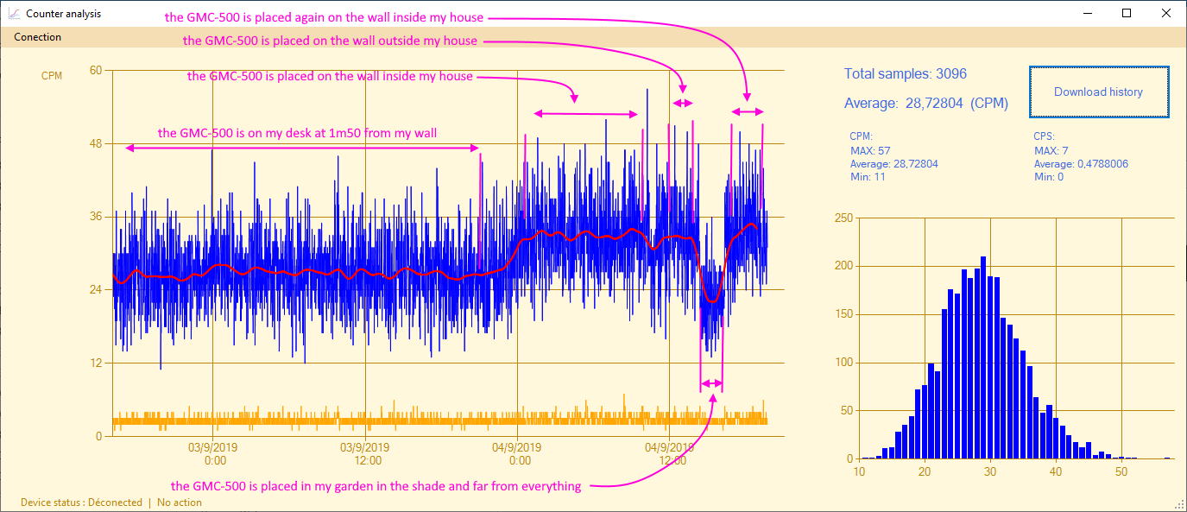Maximize the Counter analysis window
Image resolution: width=1187 pixels, height=512 pixels.
coord(1127,13)
